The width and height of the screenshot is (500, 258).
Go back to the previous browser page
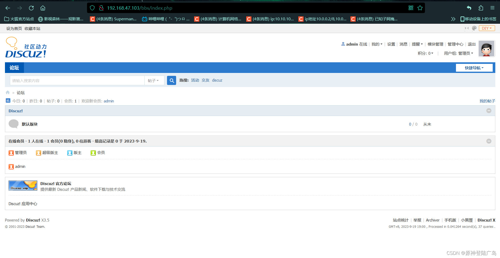click(8, 8)
